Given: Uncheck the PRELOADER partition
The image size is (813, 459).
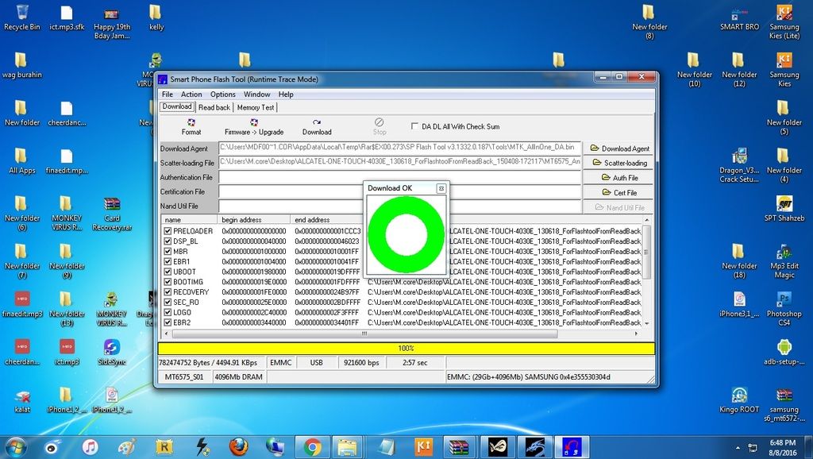Looking at the screenshot, I should [x=168, y=231].
